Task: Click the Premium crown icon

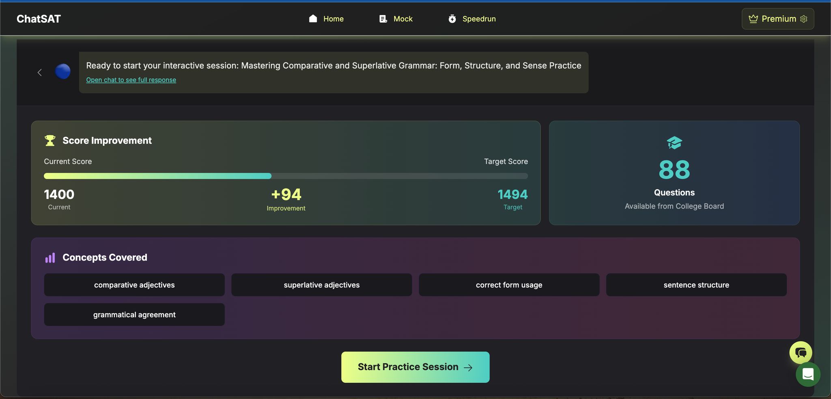Action: 753,19
